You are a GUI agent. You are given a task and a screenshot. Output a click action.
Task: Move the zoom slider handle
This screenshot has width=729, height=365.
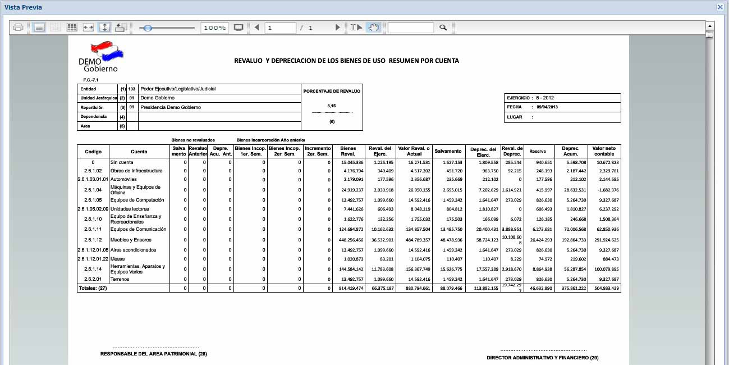point(148,28)
